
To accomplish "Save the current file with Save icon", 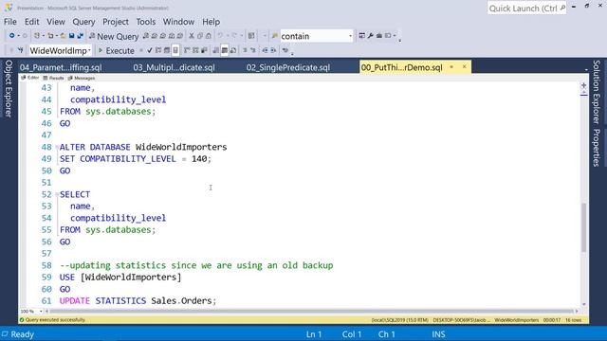I will coord(72,36).
